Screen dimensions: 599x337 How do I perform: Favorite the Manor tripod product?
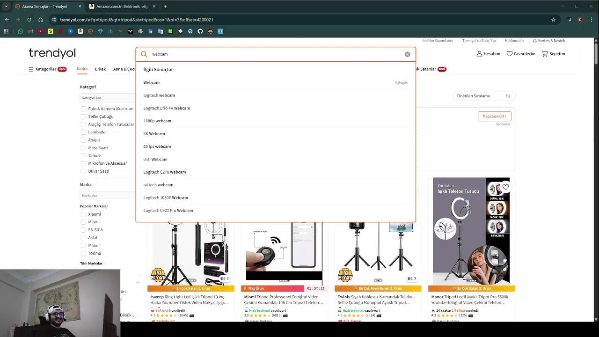coord(505,187)
